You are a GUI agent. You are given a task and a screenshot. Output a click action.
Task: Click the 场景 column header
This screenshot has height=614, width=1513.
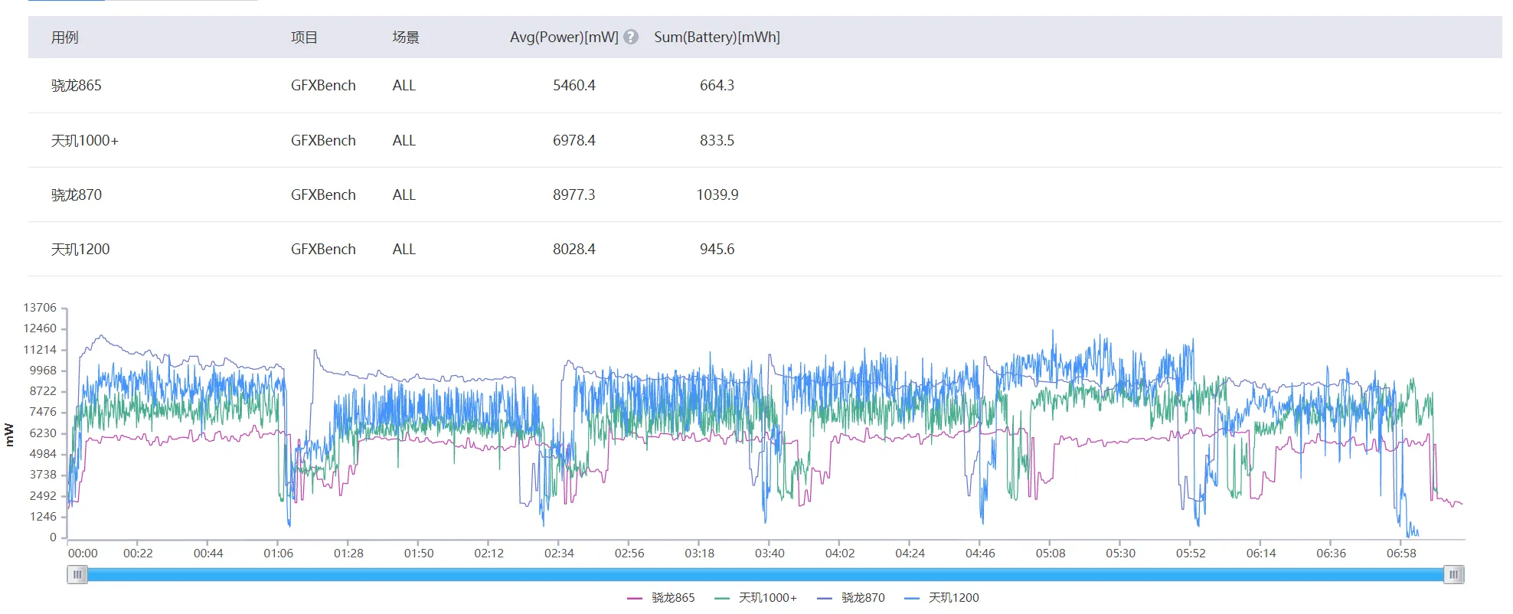tap(406, 38)
